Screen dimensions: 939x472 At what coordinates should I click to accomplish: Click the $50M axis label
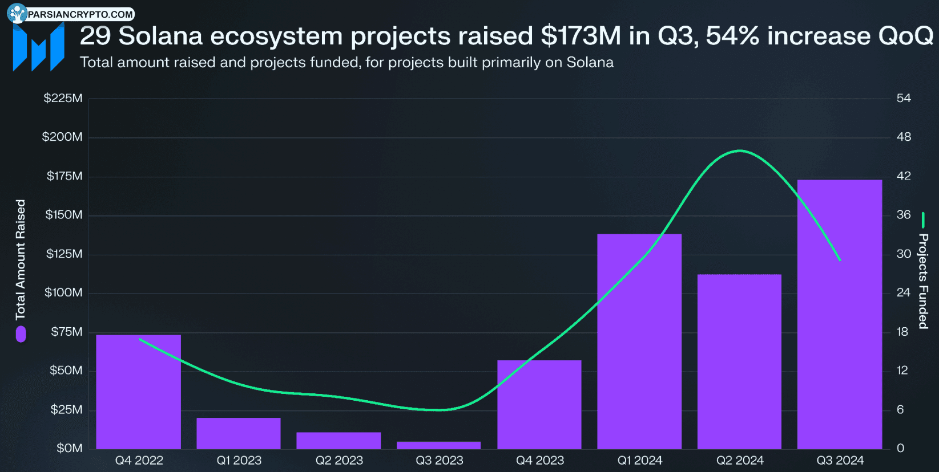point(66,371)
